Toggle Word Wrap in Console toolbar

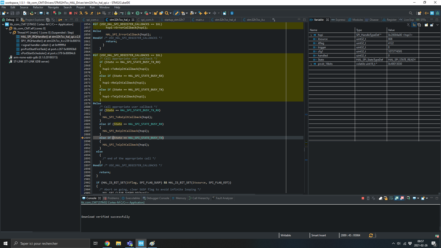coord(391,198)
